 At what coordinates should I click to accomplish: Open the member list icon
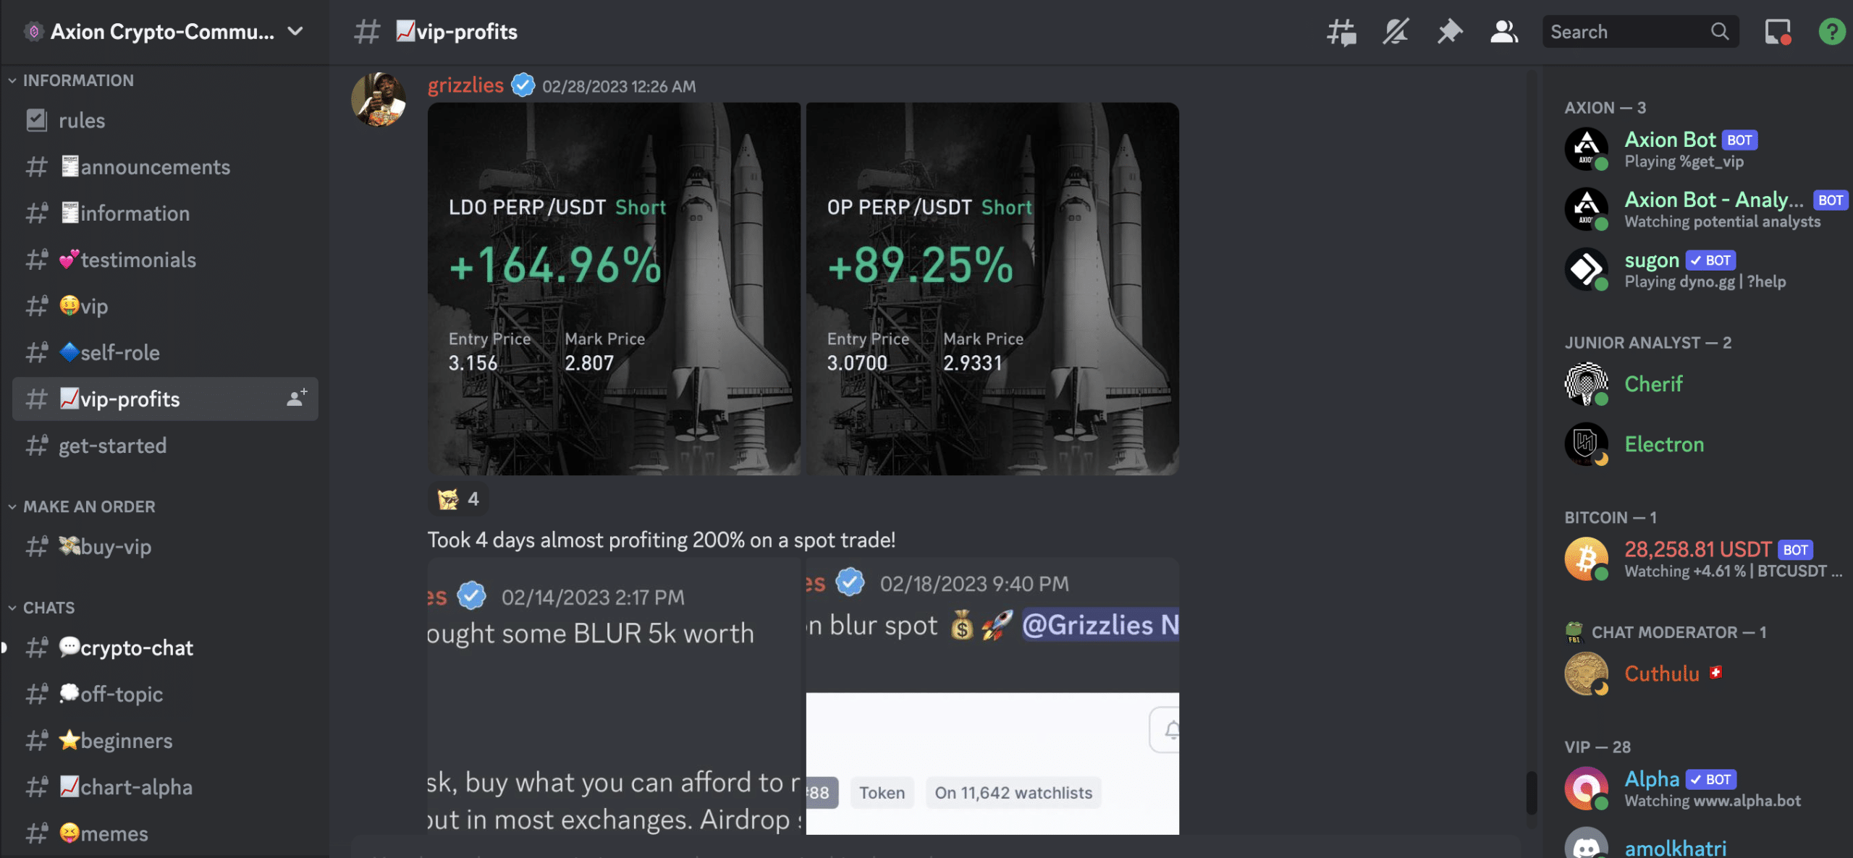(x=1503, y=30)
